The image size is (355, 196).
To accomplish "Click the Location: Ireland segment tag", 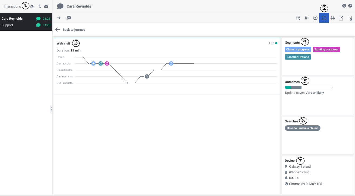I will (298, 57).
